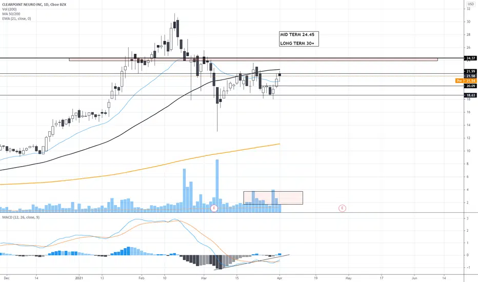
Task: Click the Jun label on the time axis
Action: click(x=414, y=278)
